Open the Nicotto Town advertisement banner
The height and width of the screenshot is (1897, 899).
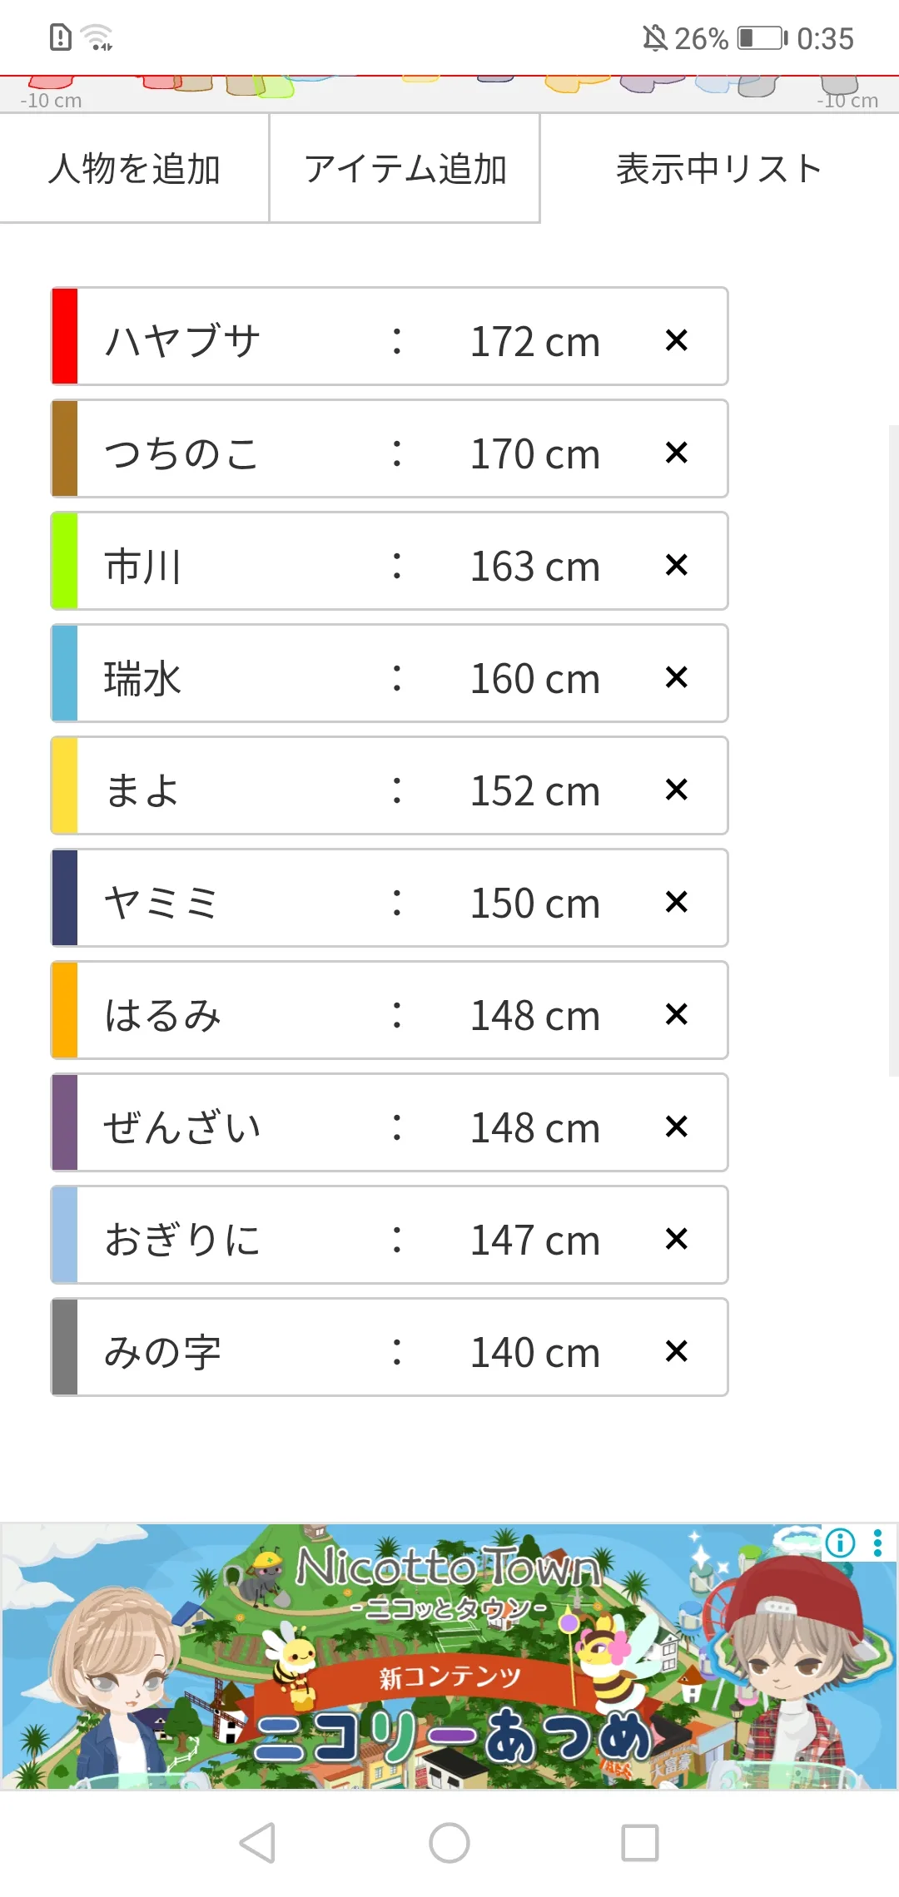(449, 1657)
